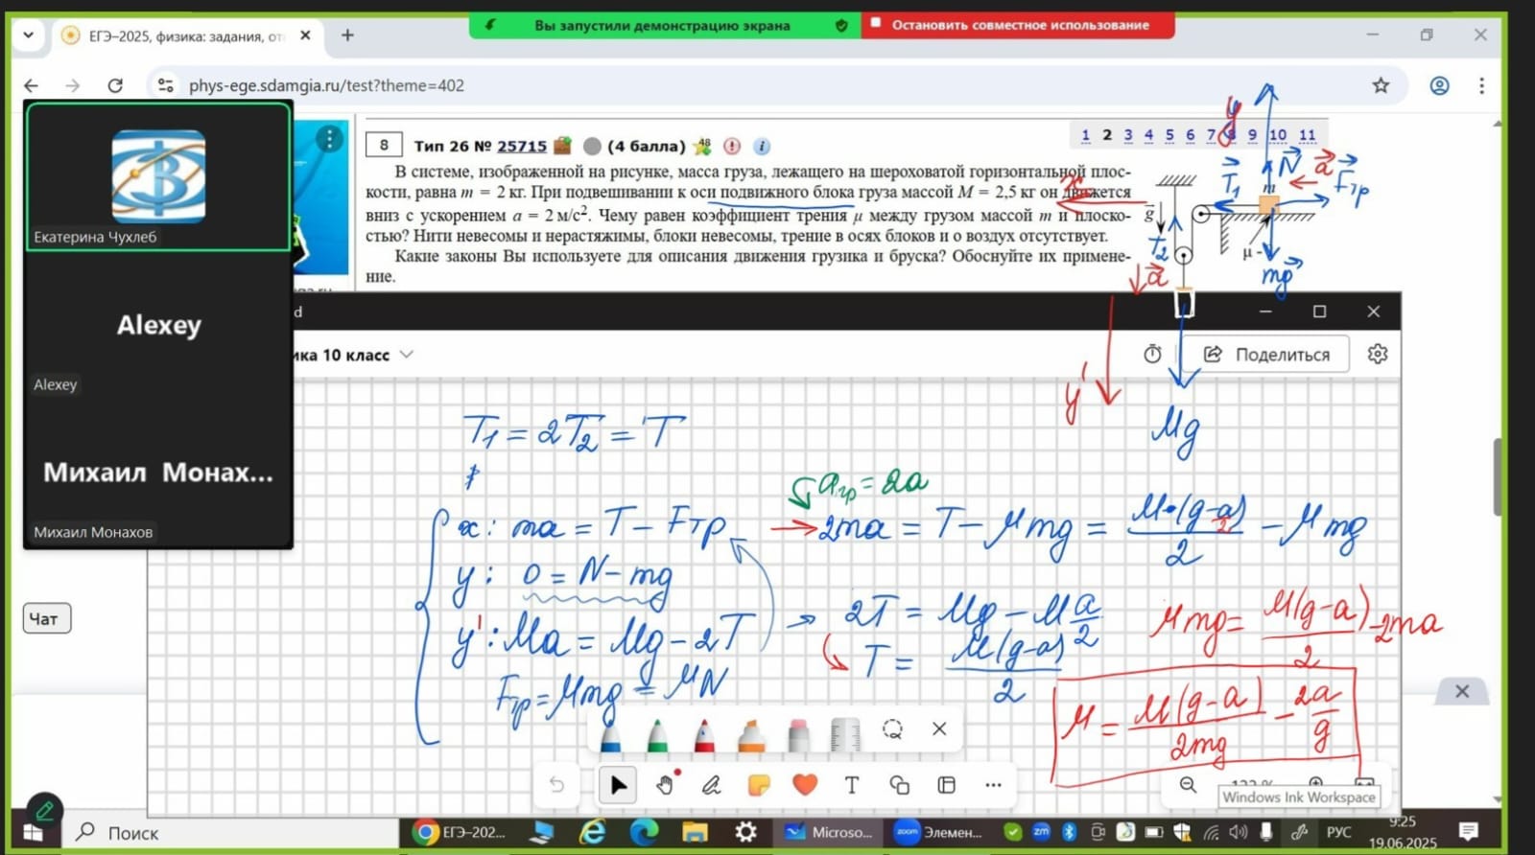Screen dimensions: 1535x855
Task: Select the blue pen in ink toolbar
Action: point(610,736)
